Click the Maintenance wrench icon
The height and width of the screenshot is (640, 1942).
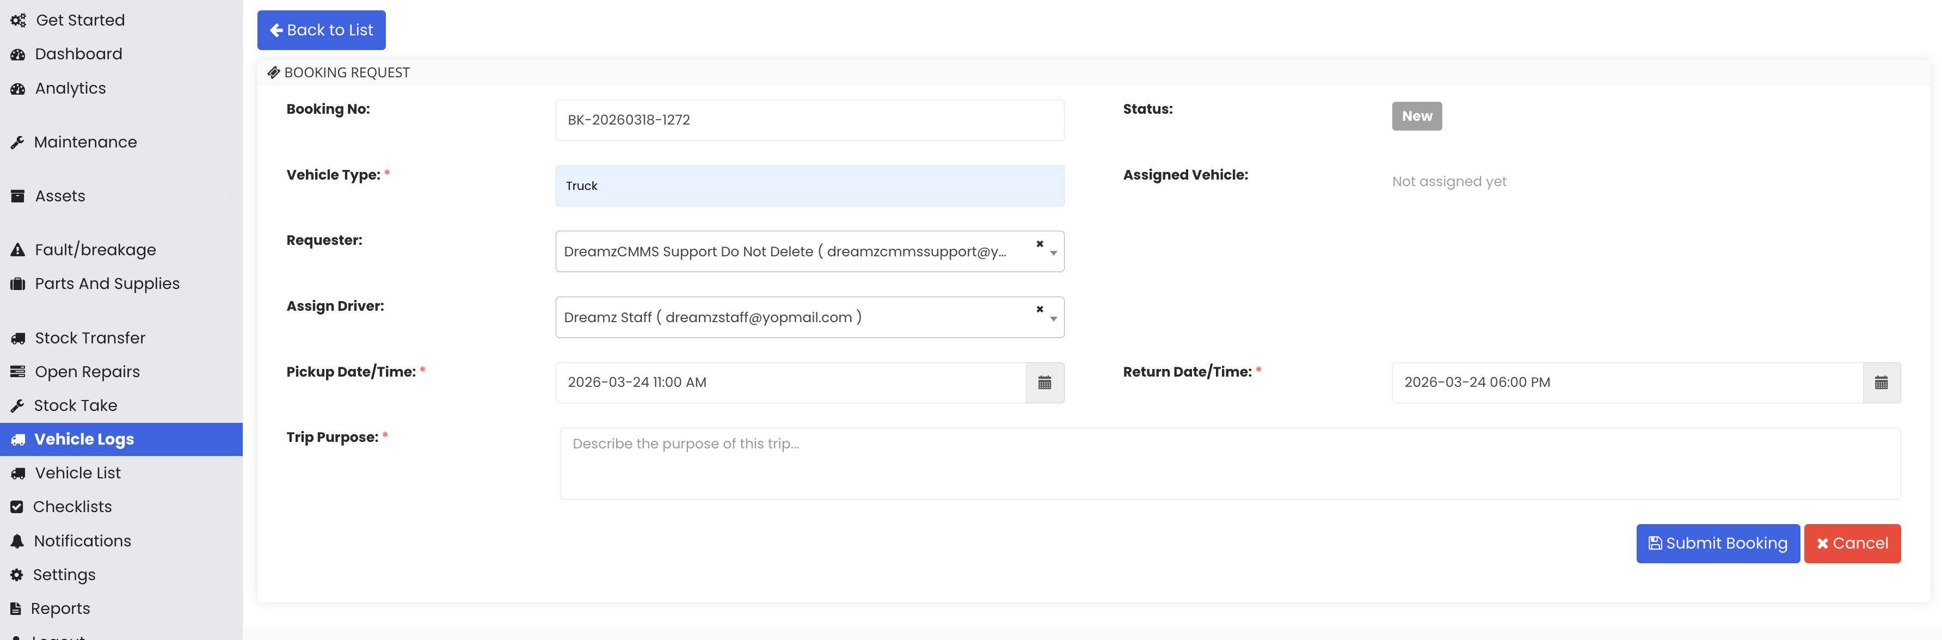click(x=17, y=143)
